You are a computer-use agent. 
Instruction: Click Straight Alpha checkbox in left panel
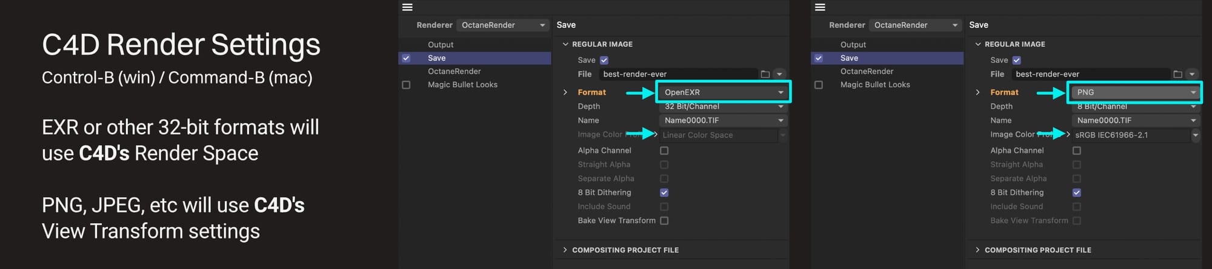664,164
